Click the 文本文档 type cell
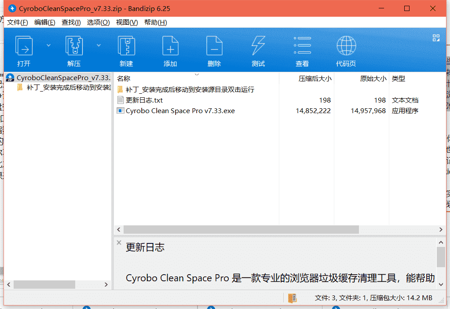Viewport: 450px width, 309px height. (x=405, y=100)
